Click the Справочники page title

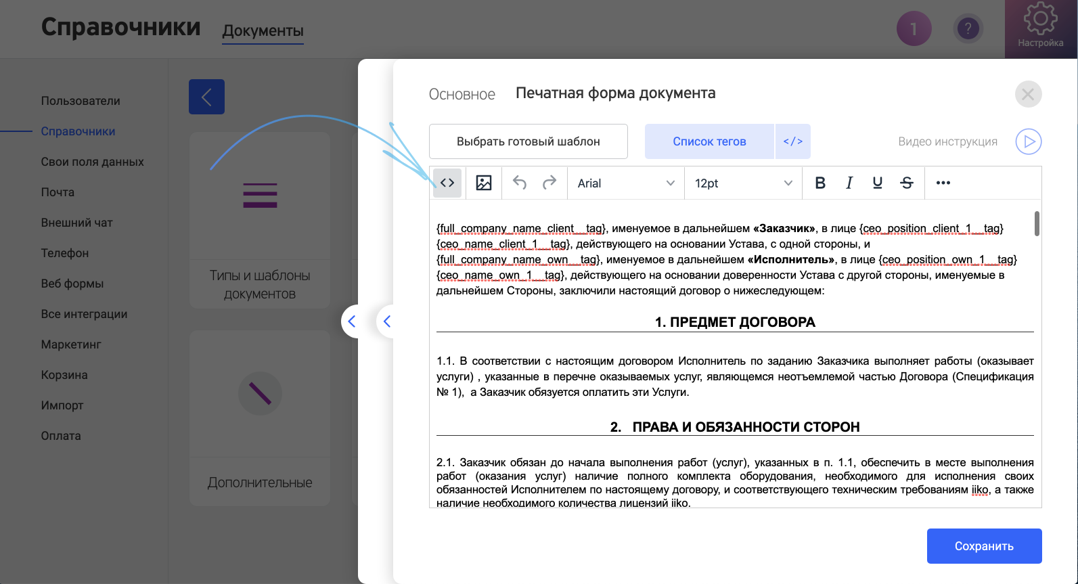[x=121, y=27]
